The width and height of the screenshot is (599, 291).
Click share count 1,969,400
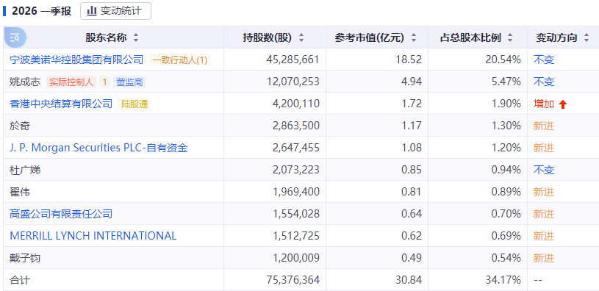pos(296,192)
